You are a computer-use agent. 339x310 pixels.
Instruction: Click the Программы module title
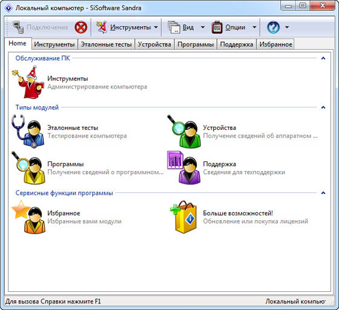pos(66,164)
